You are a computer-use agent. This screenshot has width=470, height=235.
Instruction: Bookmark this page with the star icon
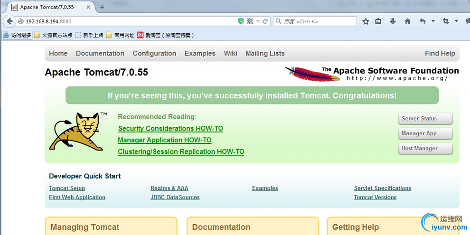coord(366,21)
